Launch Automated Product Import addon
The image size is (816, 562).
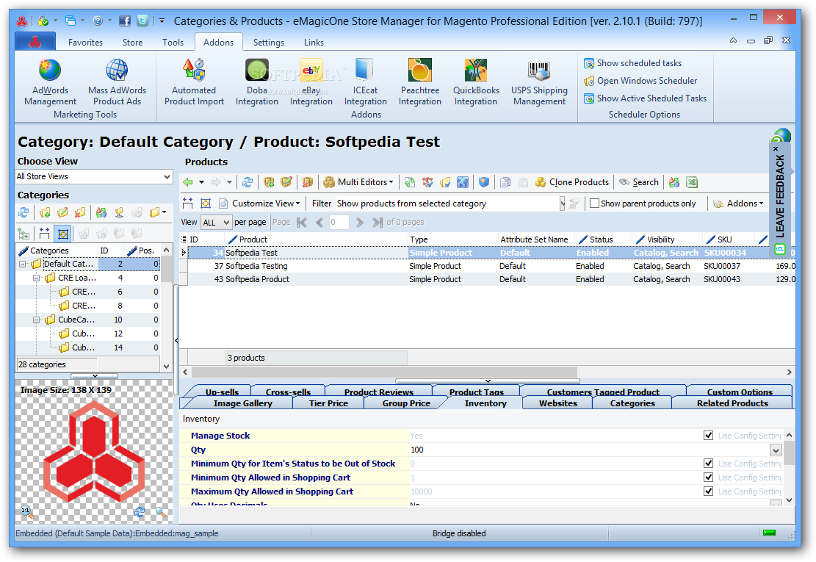pyautogui.click(x=194, y=82)
